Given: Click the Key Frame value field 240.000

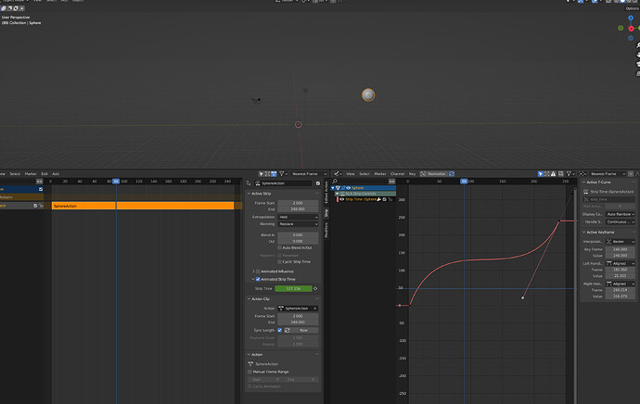Looking at the screenshot, I should [x=621, y=249].
